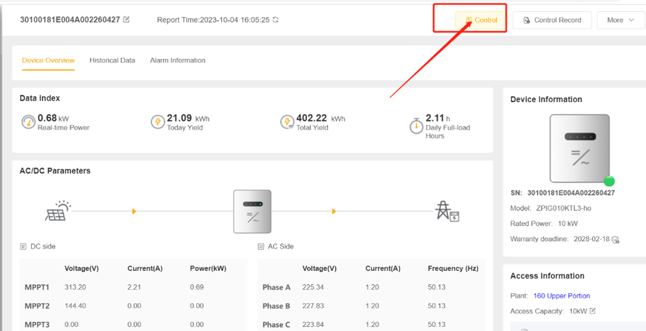Click the power grid tower icon

point(447,211)
